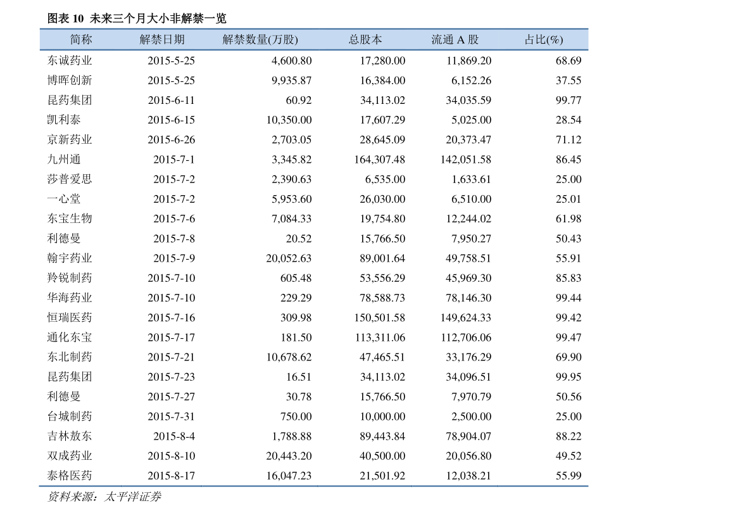Click the date 2015-7-8
Viewport: 754px width, 515px height.
tap(174, 238)
